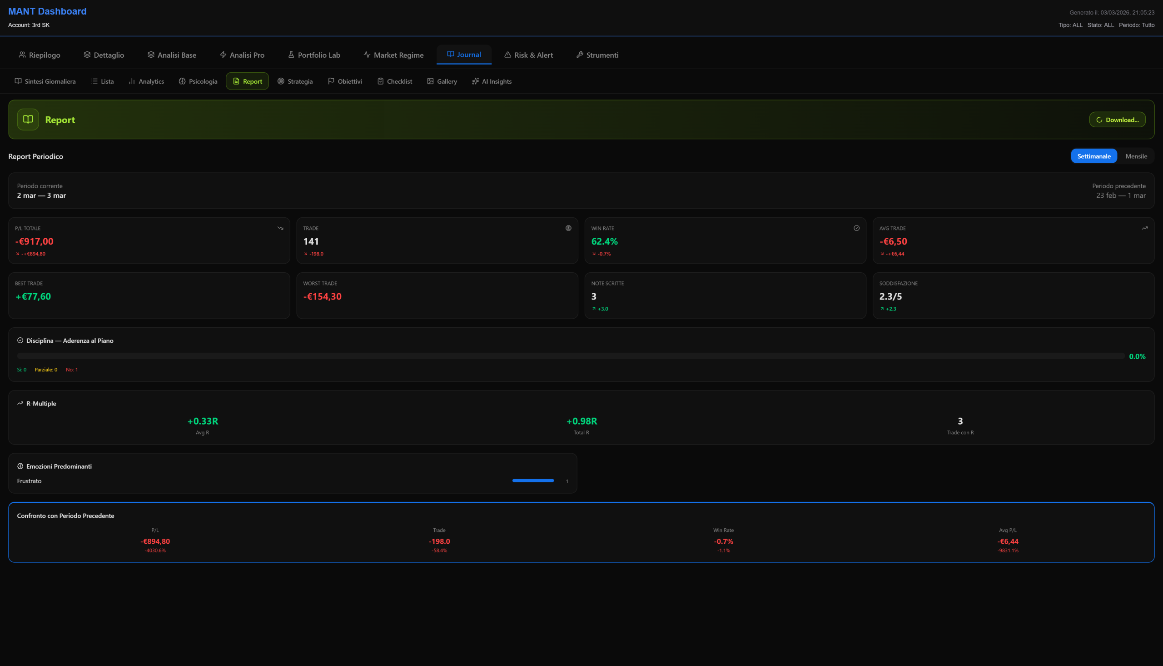Click the trend-down icon in P/L Totale card
This screenshot has height=666, width=1163.
[x=280, y=228]
